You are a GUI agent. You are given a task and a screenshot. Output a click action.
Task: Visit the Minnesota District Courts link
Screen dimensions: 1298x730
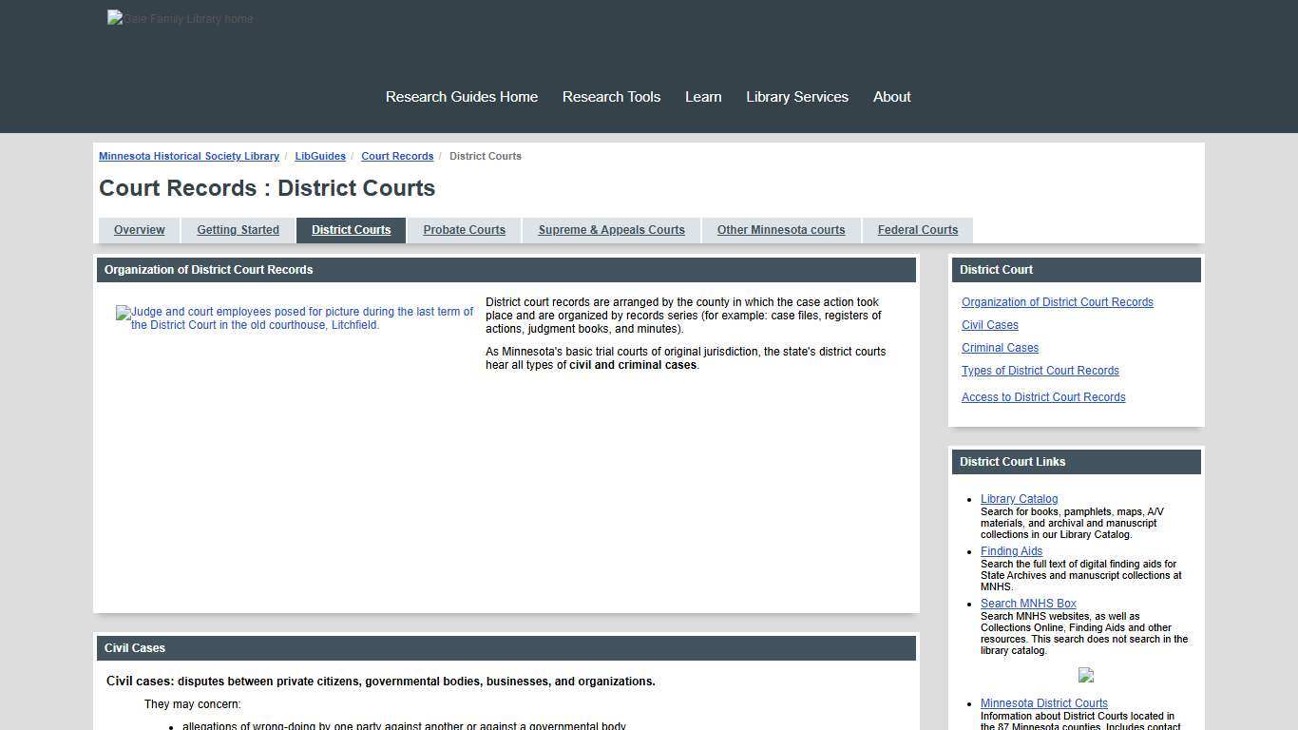[1043, 702]
